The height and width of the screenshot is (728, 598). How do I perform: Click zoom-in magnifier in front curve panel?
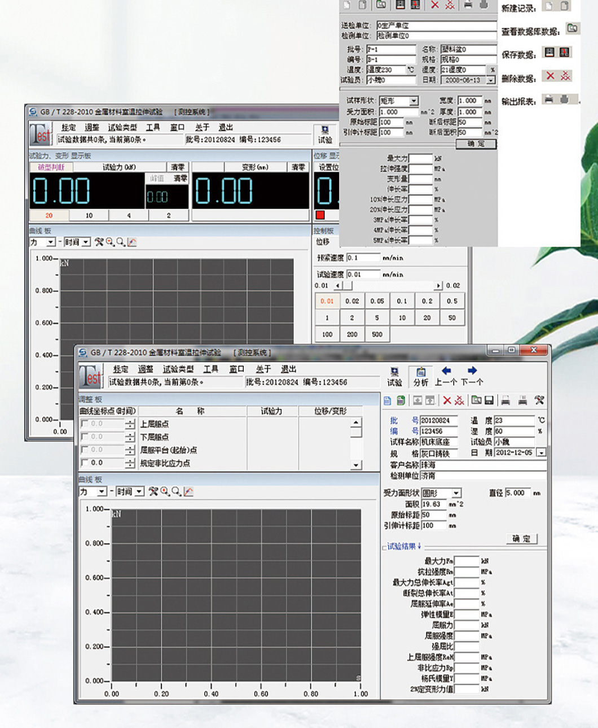165,492
